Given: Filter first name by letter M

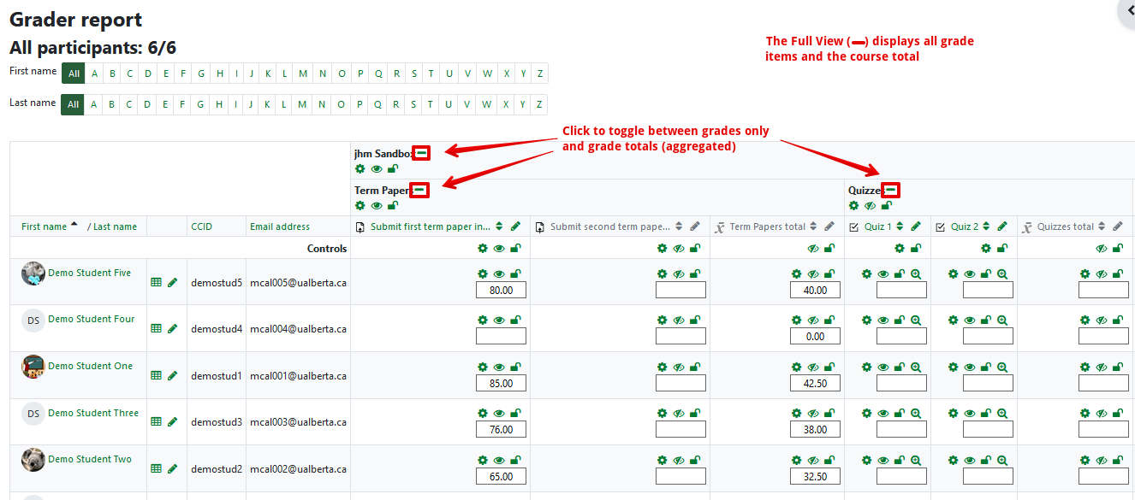Looking at the screenshot, I should coord(303,74).
